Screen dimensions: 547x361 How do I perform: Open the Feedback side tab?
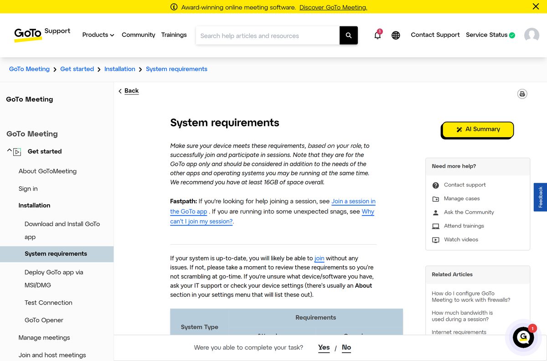540,197
